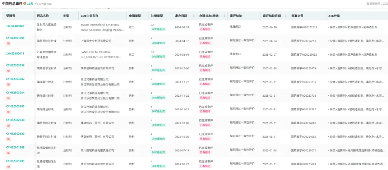
Task: Open acceptance number JXHS2400011
Action: coord(15,54)
